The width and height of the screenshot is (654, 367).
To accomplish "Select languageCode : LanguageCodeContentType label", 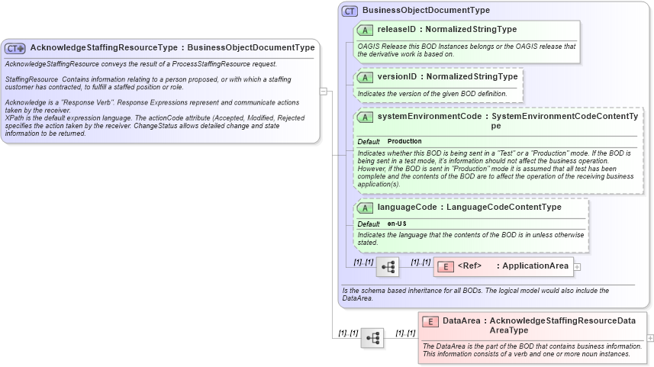I will [x=469, y=208].
